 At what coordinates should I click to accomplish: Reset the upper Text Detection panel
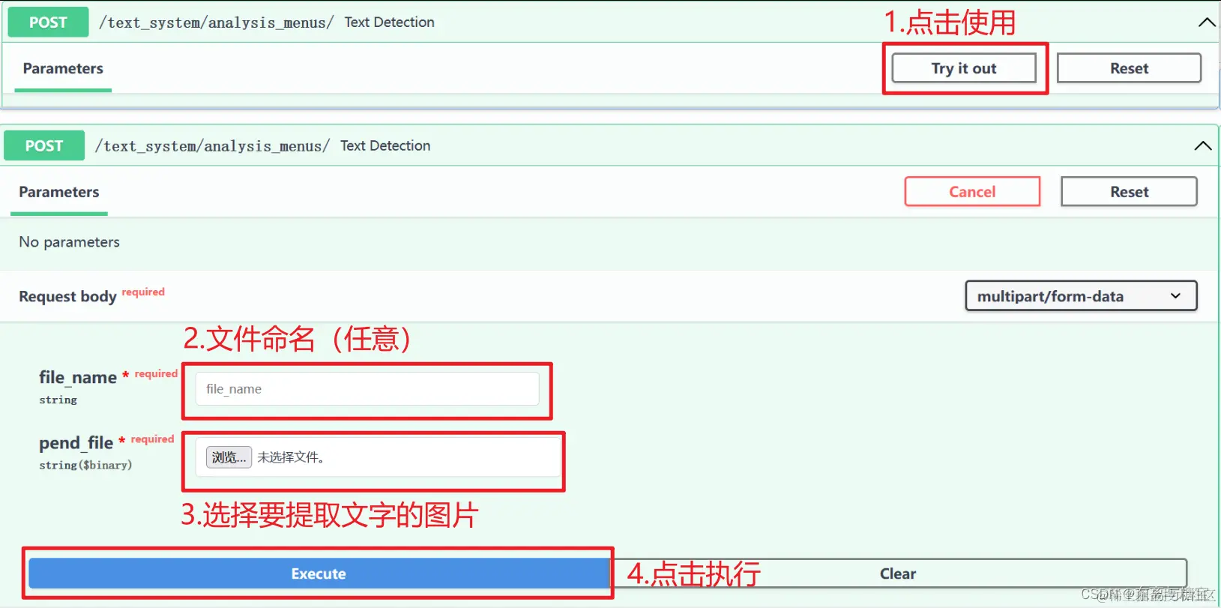tap(1129, 68)
